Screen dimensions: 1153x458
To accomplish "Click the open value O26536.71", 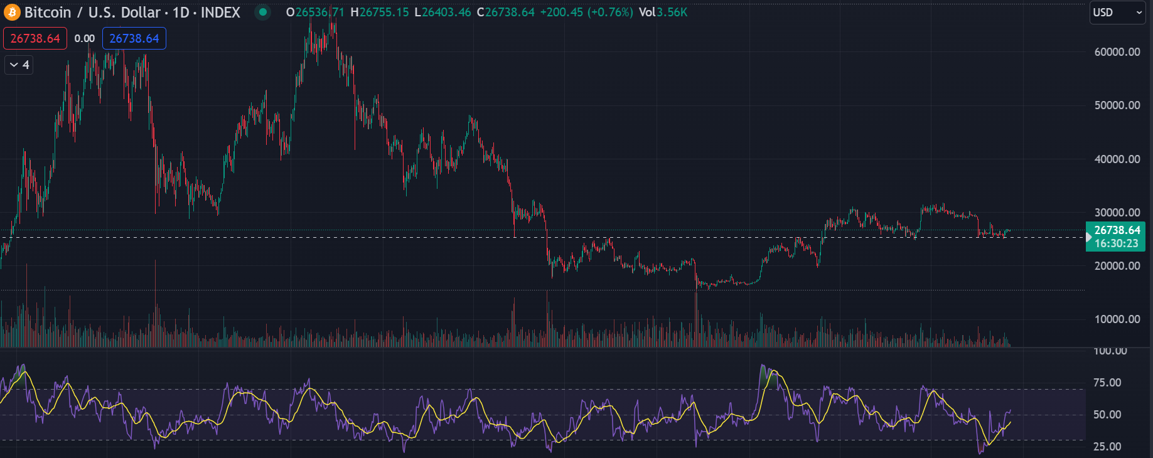I will 315,13.
